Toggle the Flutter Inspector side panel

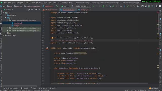coord(160,39)
